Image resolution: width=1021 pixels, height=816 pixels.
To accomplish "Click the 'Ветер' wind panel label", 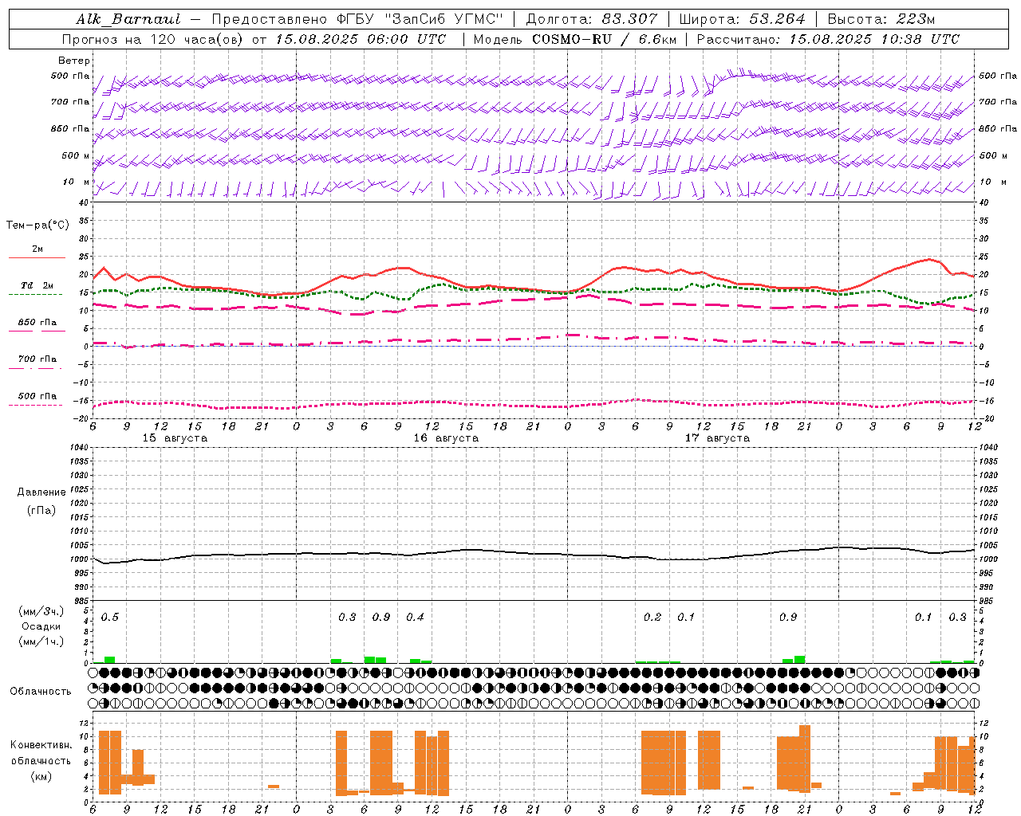I will [x=74, y=61].
